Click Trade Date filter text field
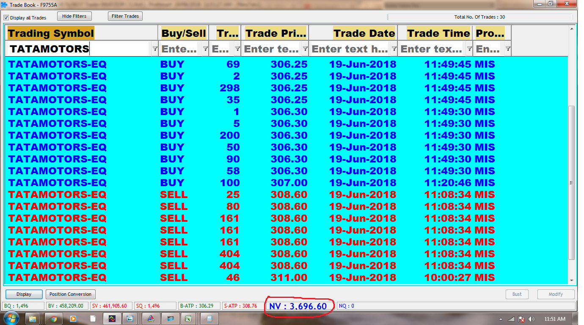Image resolution: width=584 pixels, height=325 pixels. pos(350,49)
